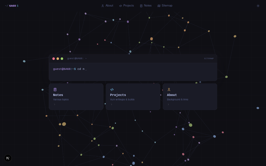
Task: Click the code brackets icon beside Projects in navbar
Action: 121,6
